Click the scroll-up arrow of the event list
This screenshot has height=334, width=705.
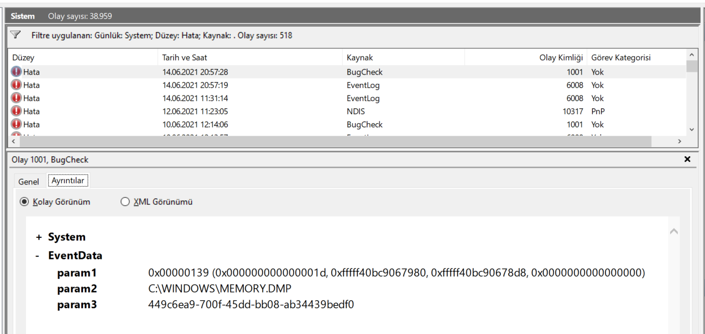(691, 55)
